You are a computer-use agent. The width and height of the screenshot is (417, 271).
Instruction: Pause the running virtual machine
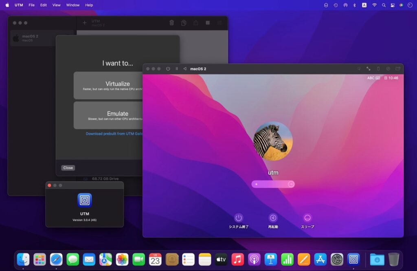tap(177, 68)
